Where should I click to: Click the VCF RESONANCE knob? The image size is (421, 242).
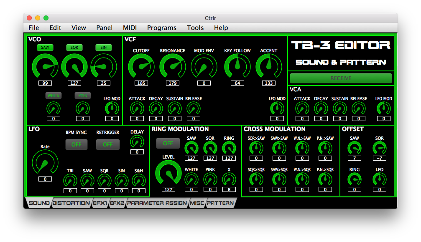pos(173,67)
